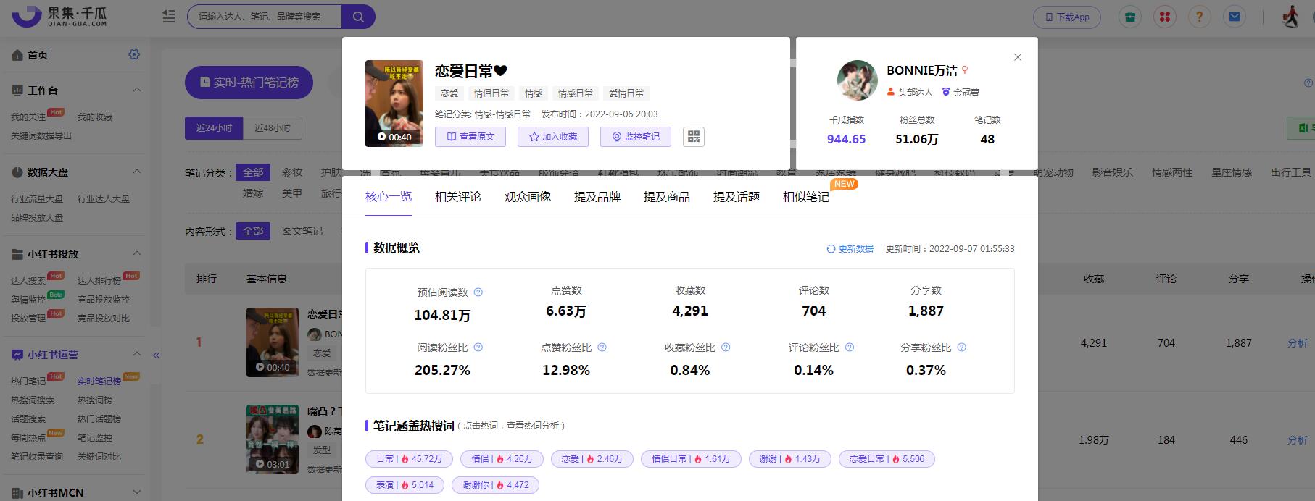
Task: Play the 恋爱日常 video thumbnail in popup
Action: click(394, 104)
